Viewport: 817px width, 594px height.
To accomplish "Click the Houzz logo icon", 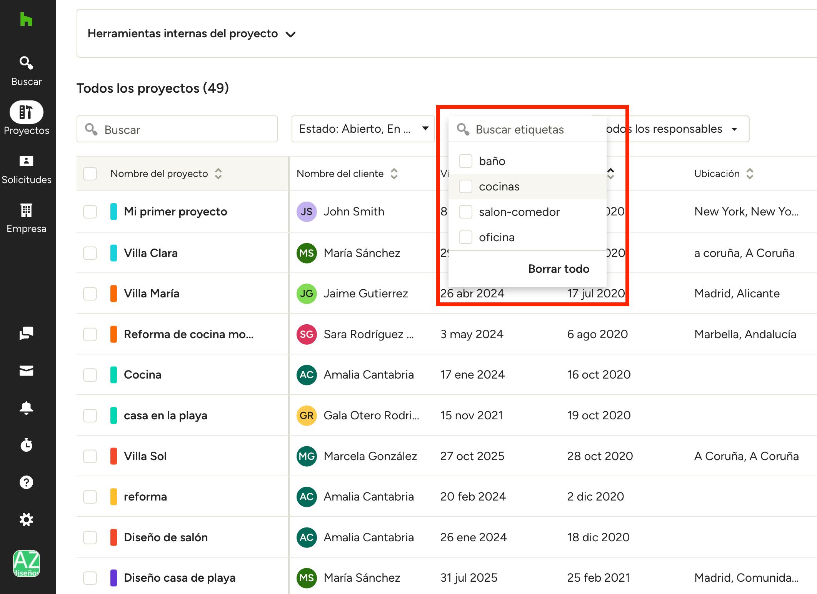I will coord(26,19).
